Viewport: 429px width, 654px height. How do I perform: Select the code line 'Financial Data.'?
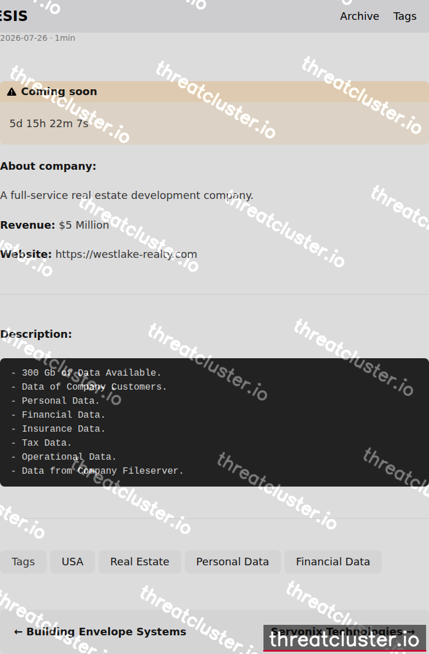[x=58, y=415]
